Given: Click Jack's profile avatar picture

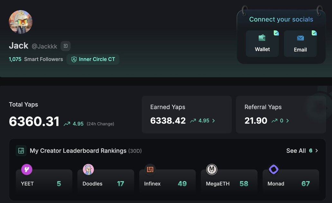Looking at the screenshot, I should pos(21,22).
